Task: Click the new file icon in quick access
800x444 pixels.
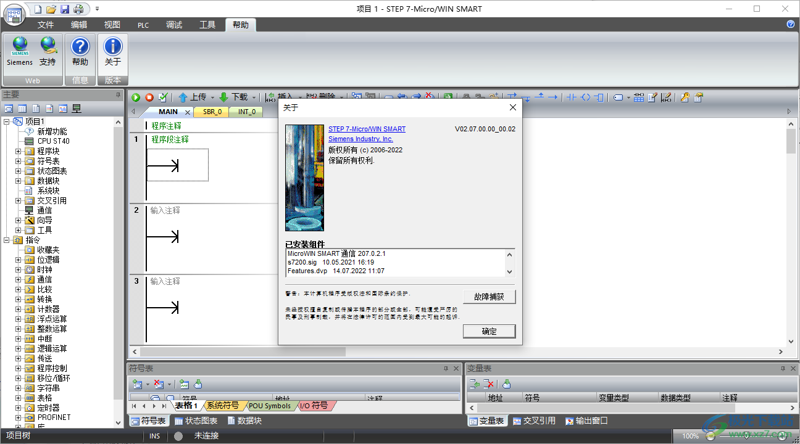Action: click(38, 9)
